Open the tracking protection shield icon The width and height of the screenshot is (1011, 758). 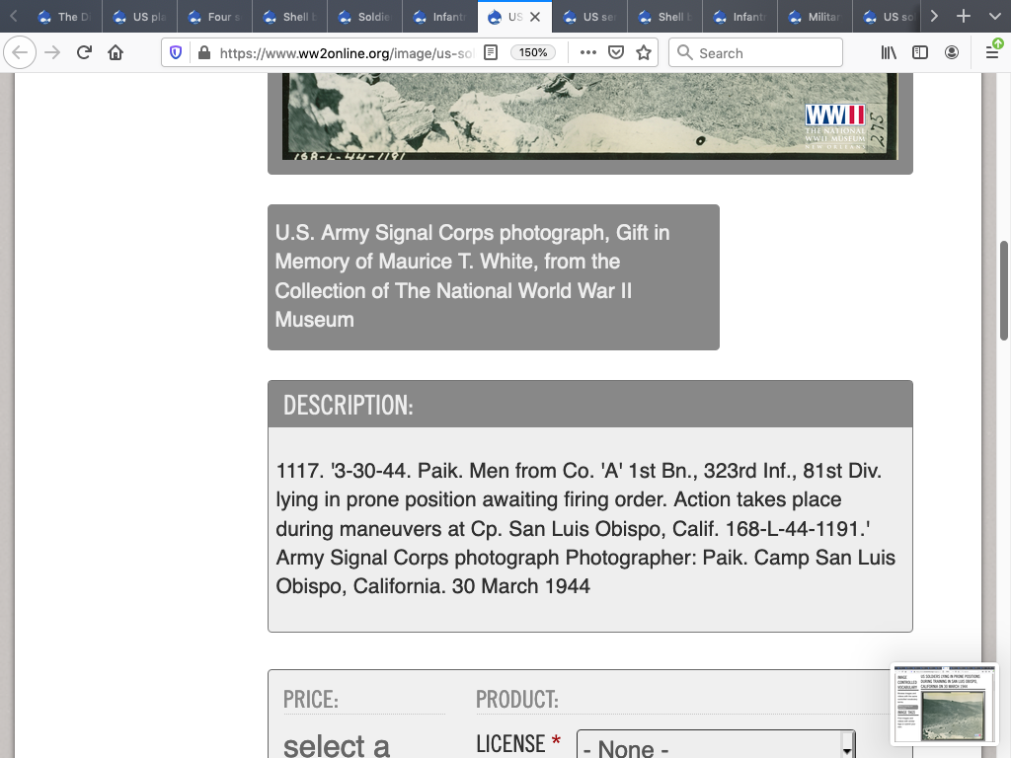click(x=176, y=53)
